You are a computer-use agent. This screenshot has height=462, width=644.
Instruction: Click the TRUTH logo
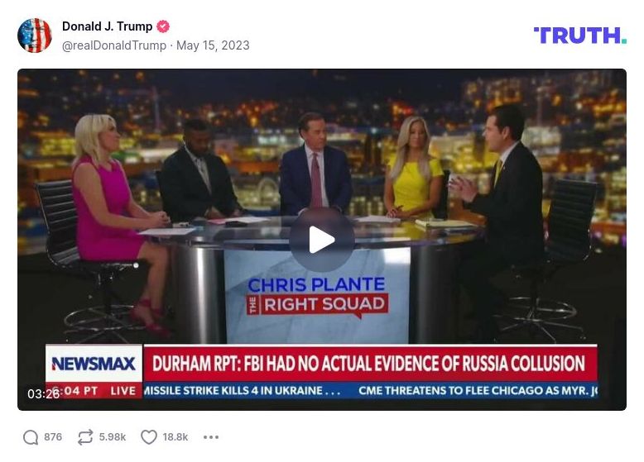click(x=580, y=36)
